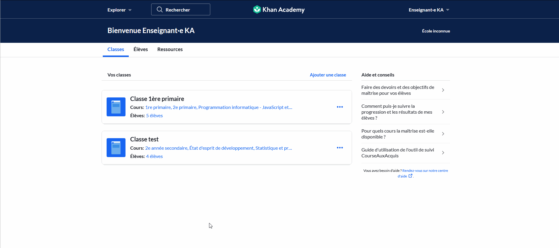Expand chevron for Guide d'utilisation article
This screenshot has width=559, height=248.
pos(443,153)
